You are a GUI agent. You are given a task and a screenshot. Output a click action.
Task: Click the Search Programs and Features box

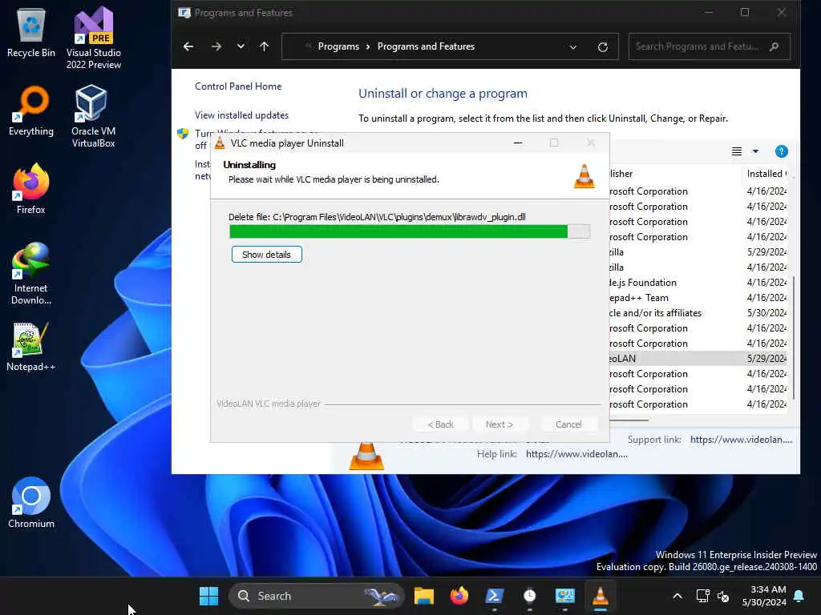(709, 46)
